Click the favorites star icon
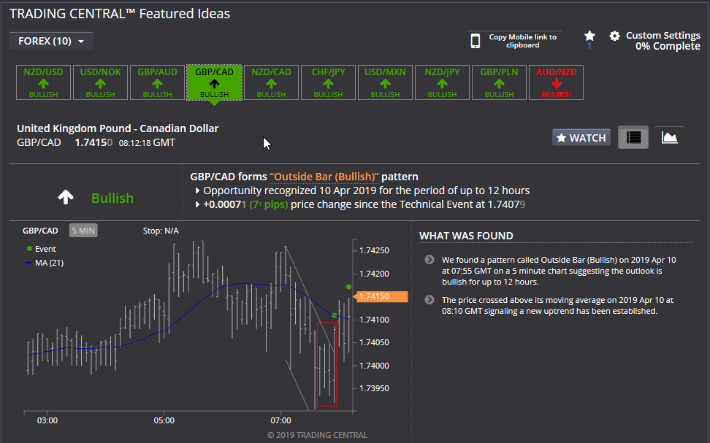This screenshot has height=443, width=710. (x=589, y=36)
